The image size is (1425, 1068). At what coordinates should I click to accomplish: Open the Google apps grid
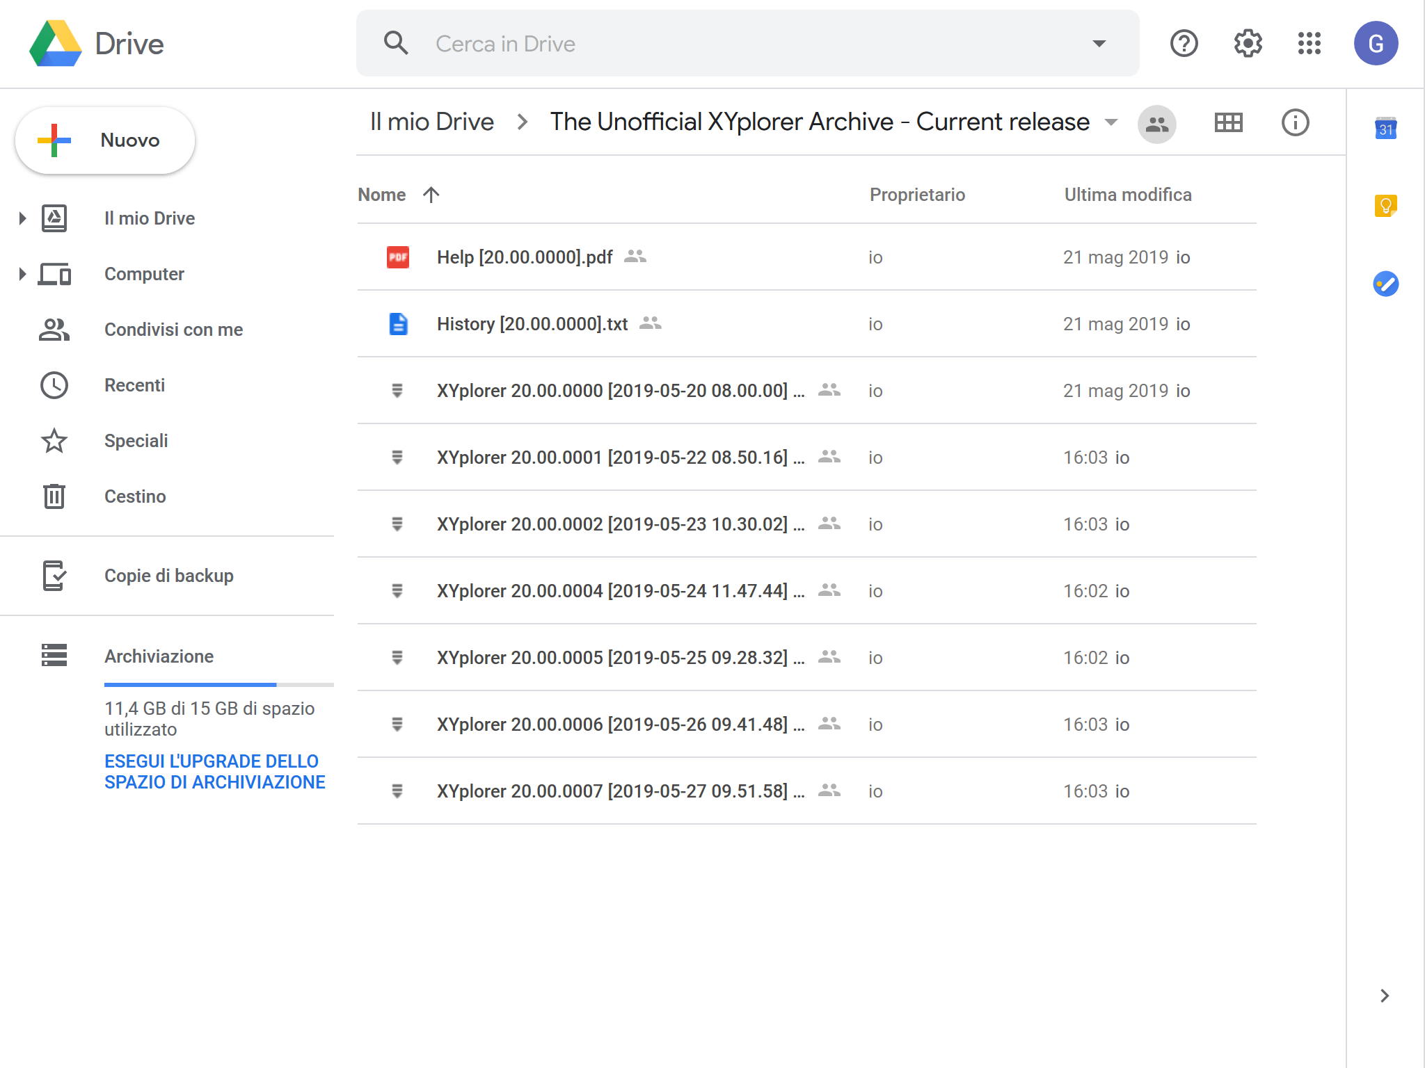tap(1309, 43)
